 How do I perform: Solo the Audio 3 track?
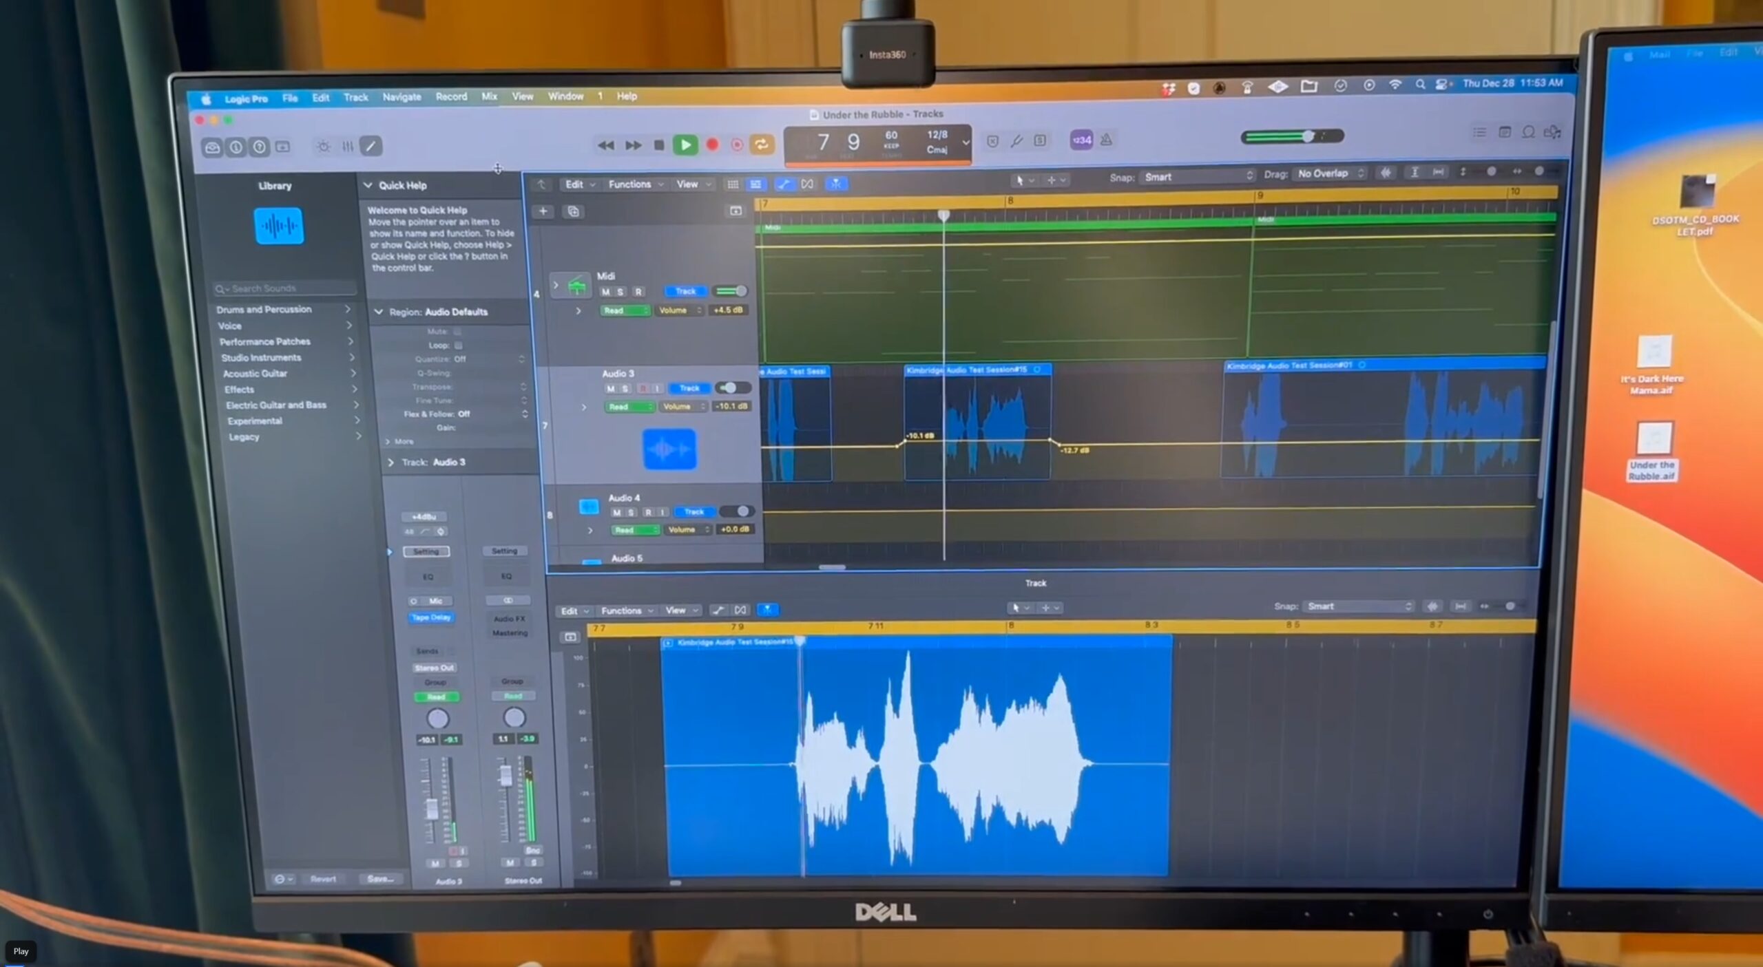click(625, 389)
